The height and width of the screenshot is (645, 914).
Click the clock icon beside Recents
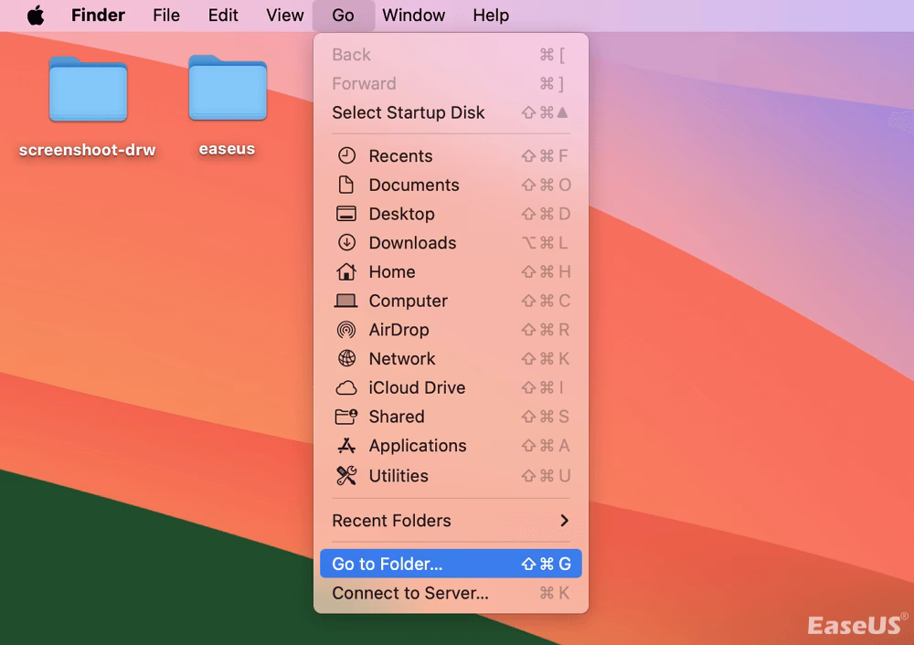click(346, 156)
